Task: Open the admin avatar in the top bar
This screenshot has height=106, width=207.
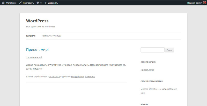Action: (x=204, y=3)
